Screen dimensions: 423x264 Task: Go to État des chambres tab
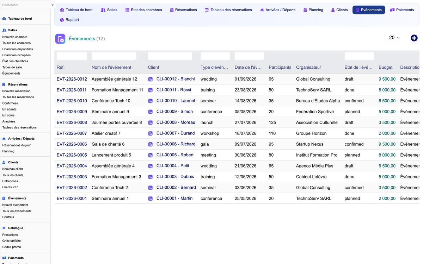click(143, 10)
